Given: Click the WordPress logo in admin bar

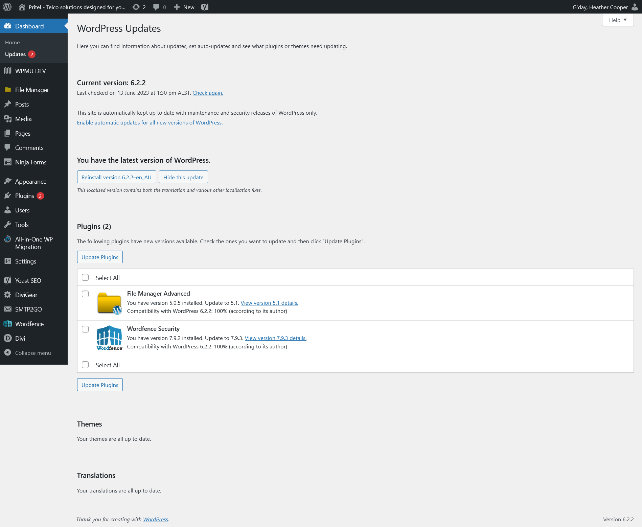Looking at the screenshot, I should click(x=7, y=7).
